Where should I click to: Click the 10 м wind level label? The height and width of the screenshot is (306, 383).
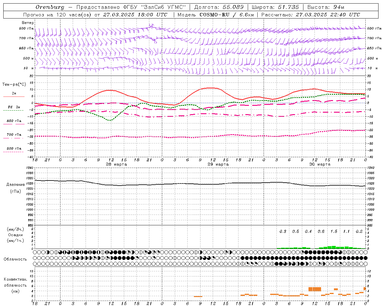coord(28,68)
